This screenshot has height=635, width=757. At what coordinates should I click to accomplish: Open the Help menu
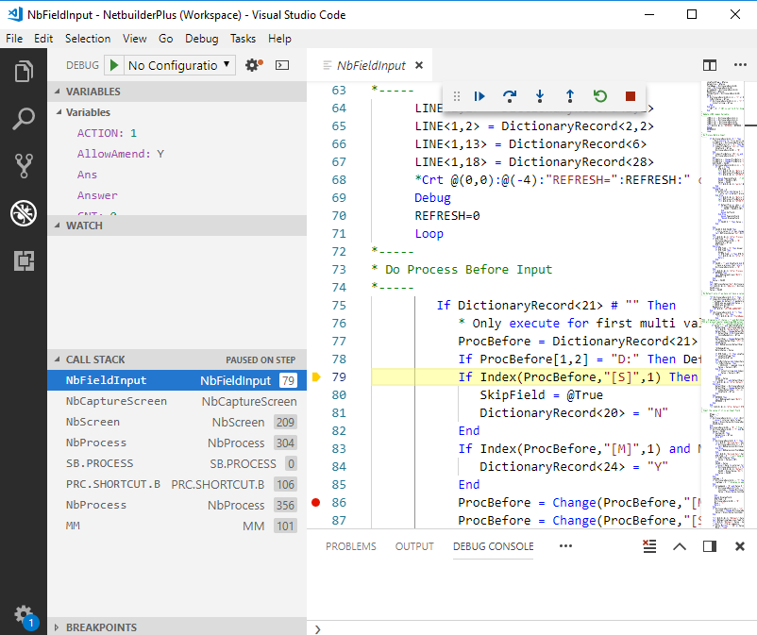[x=279, y=39]
